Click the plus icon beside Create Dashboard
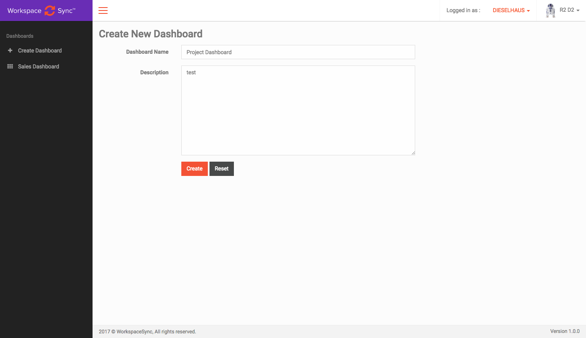Image resolution: width=586 pixels, height=338 pixels. pos(10,50)
